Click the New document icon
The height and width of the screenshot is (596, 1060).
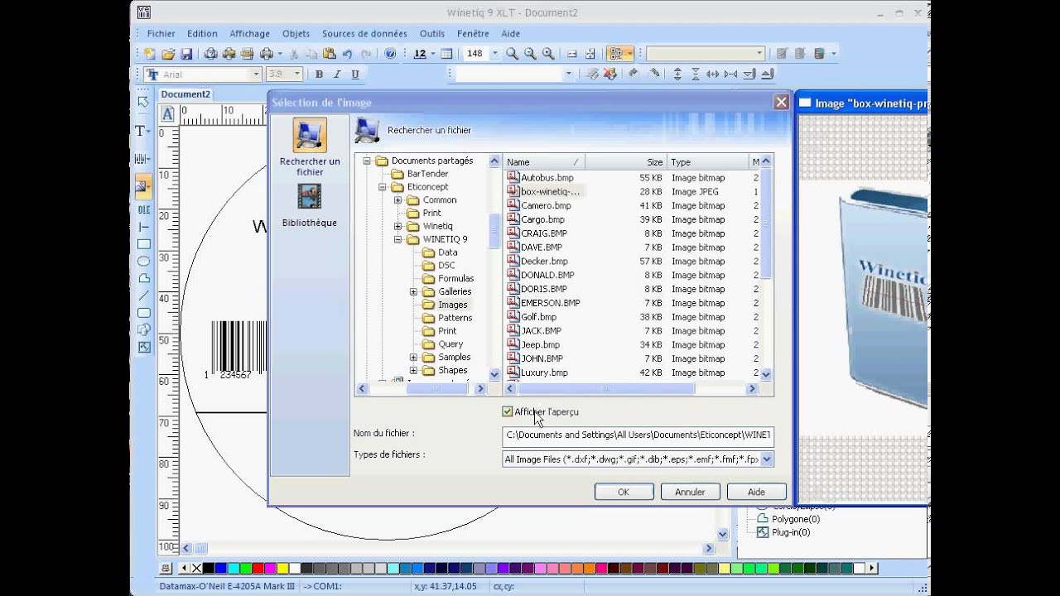tap(150, 54)
